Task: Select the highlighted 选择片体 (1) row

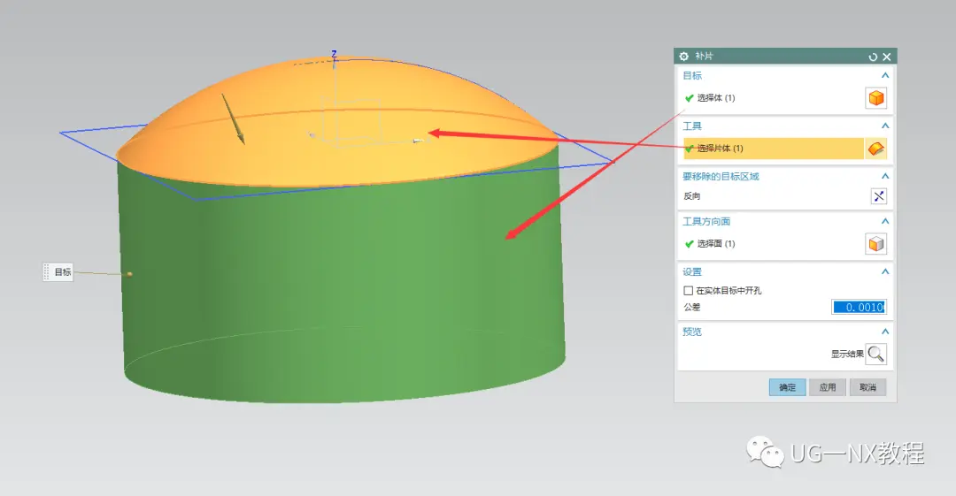Action: click(x=773, y=149)
